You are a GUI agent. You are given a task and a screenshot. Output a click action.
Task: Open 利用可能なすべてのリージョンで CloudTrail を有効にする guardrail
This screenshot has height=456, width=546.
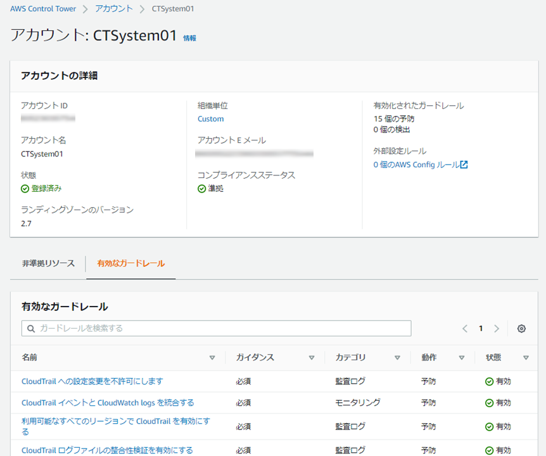pyautogui.click(x=116, y=427)
